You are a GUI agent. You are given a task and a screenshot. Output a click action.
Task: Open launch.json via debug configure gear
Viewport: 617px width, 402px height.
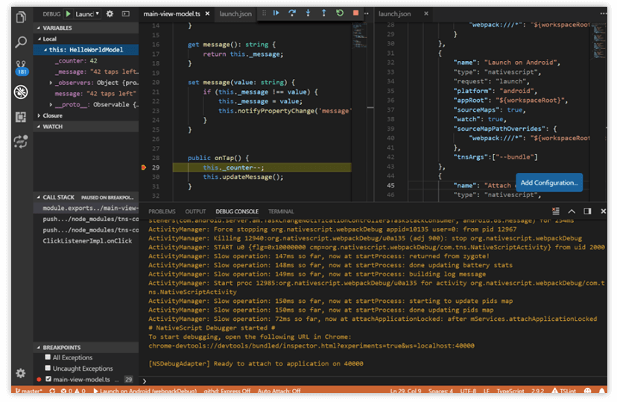110,13
